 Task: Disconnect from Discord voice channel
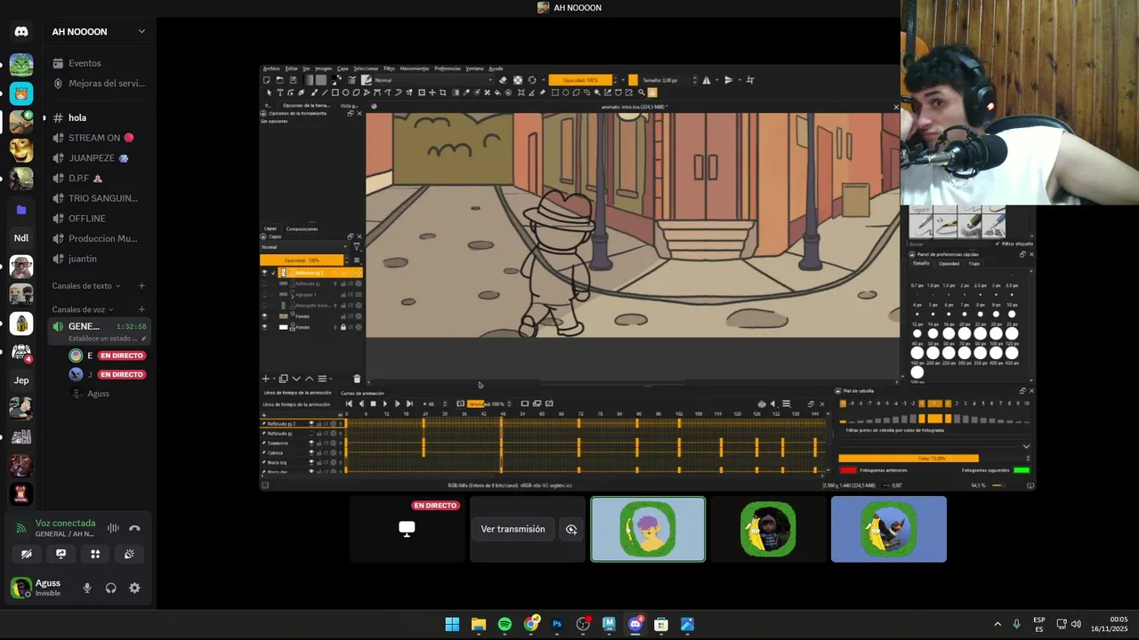[x=134, y=528]
